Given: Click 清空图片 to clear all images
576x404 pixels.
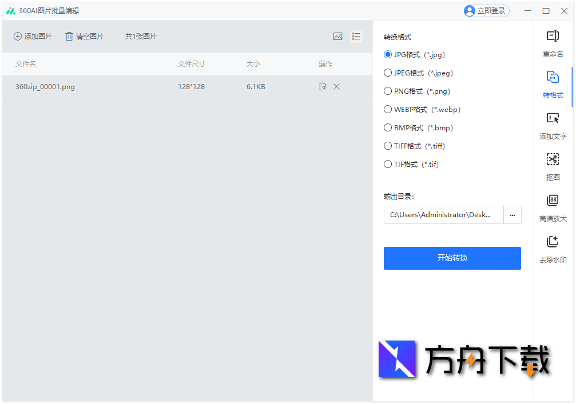Looking at the screenshot, I should (84, 35).
